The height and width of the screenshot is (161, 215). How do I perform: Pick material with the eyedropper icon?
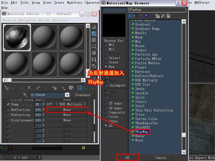25,95
